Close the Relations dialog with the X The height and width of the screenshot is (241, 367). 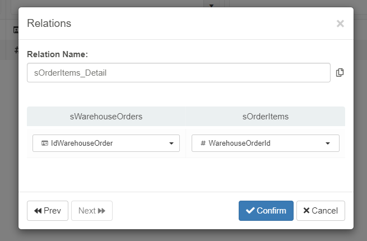340,24
